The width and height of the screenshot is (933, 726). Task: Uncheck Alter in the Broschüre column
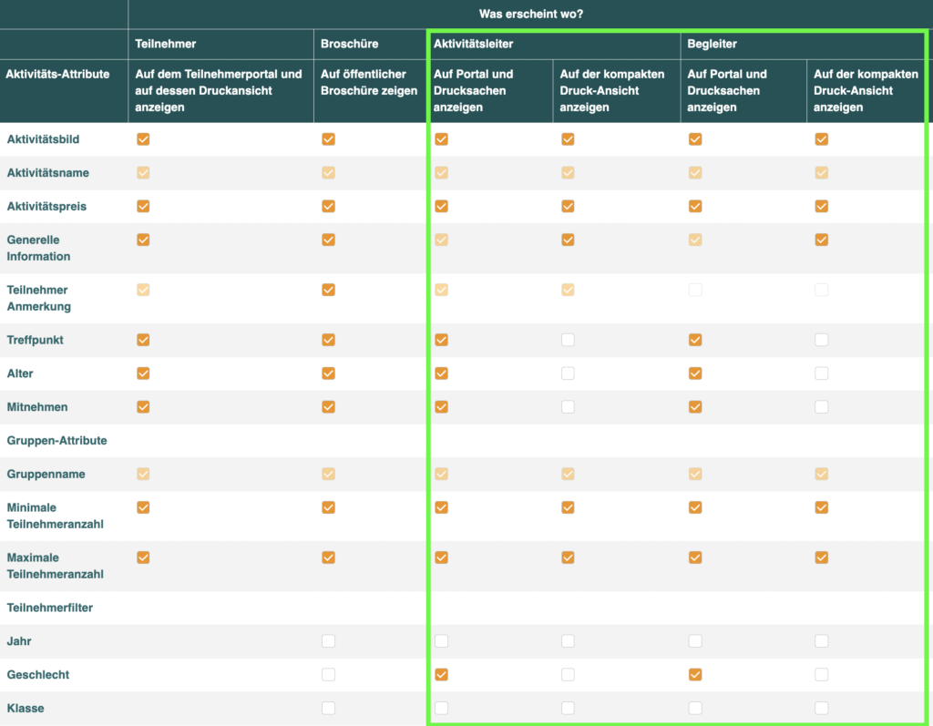pyautogui.click(x=328, y=373)
